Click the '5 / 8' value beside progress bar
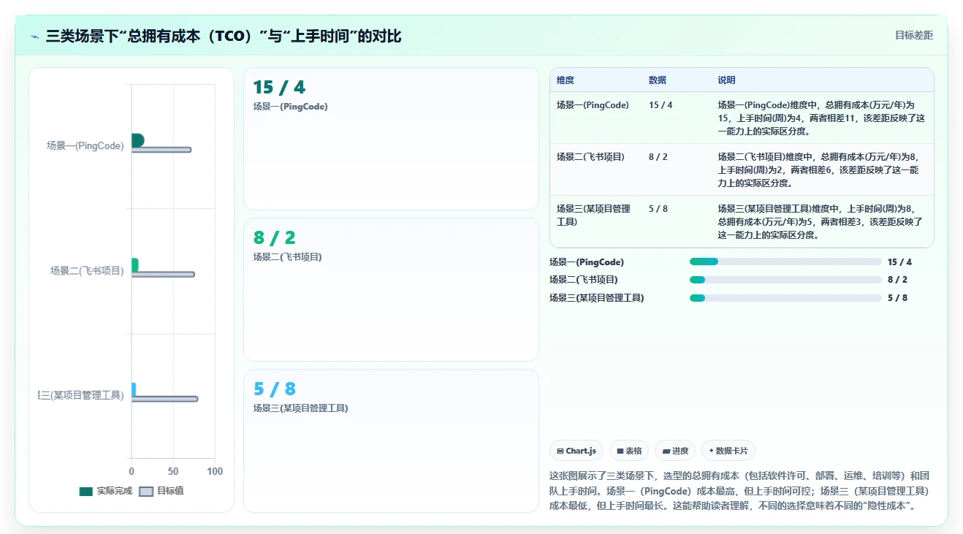Viewport: 963px width, 534px height. (897, 298)
